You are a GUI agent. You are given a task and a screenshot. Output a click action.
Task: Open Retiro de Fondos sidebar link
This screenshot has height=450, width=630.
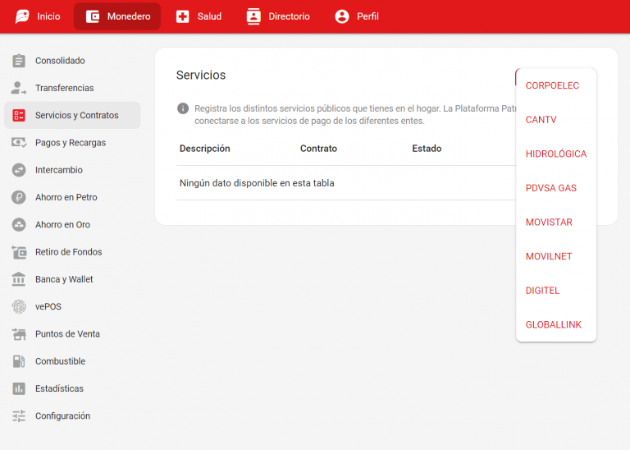click(72, 252)
